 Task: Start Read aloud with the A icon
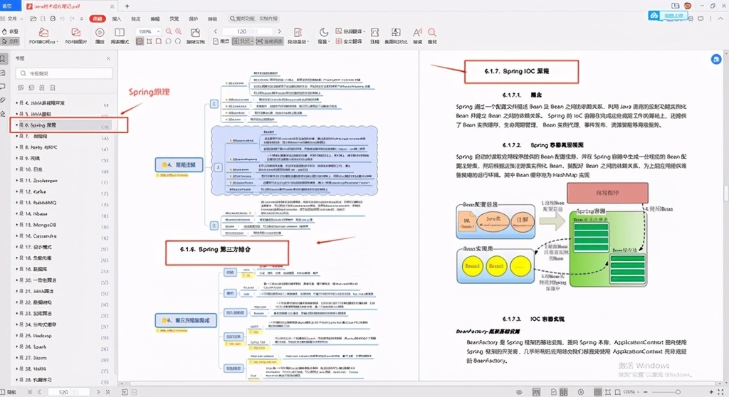[417, 36]
